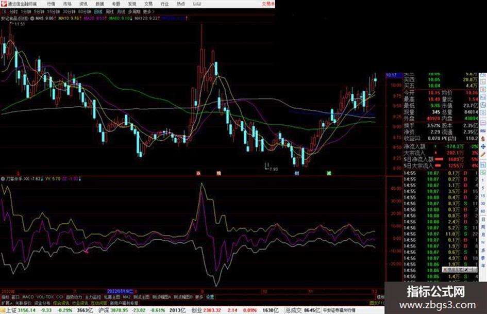Click the 设置 indicator settings button

point(210,297)
